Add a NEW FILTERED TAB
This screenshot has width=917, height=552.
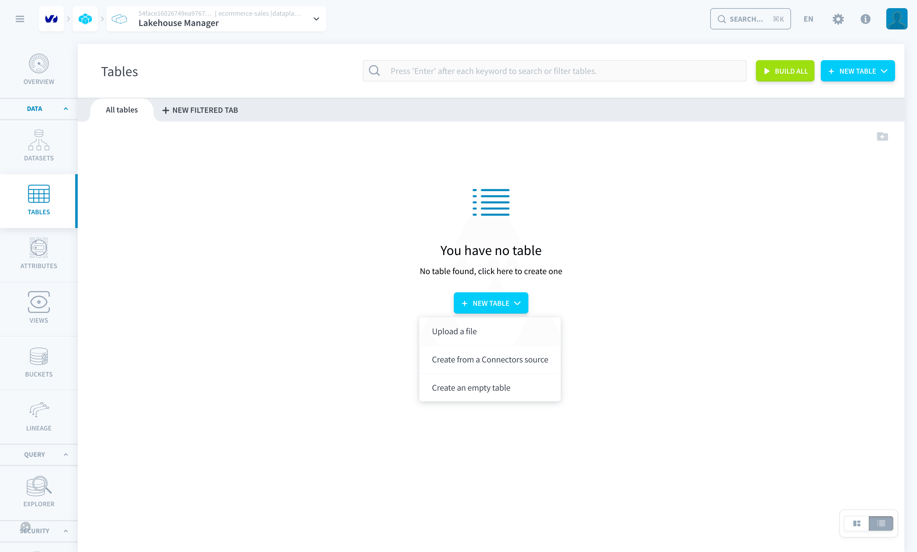[x=200, y=110]
